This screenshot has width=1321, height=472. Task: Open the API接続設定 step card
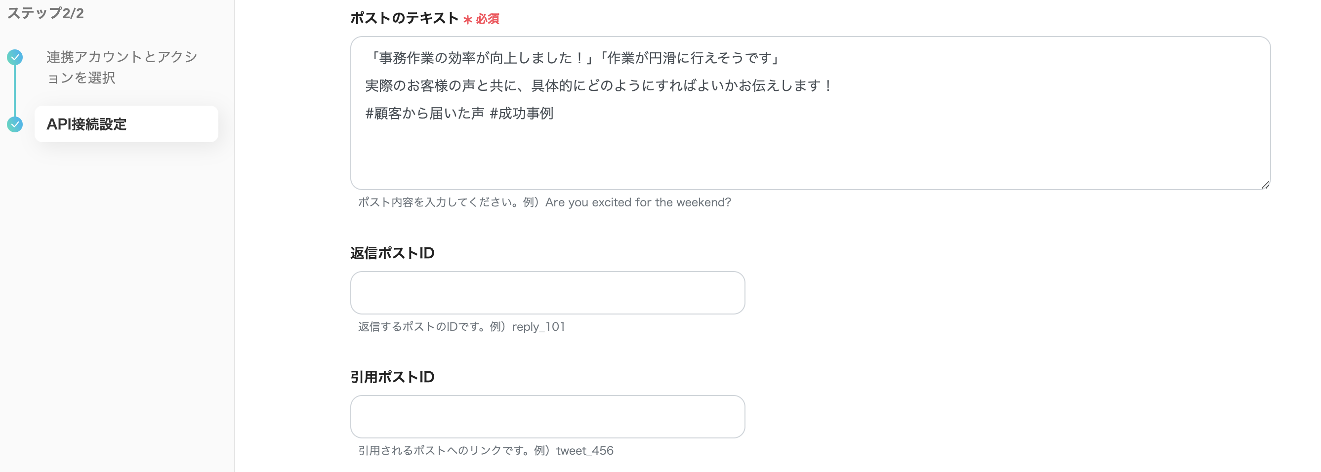[x=126, y=123]
